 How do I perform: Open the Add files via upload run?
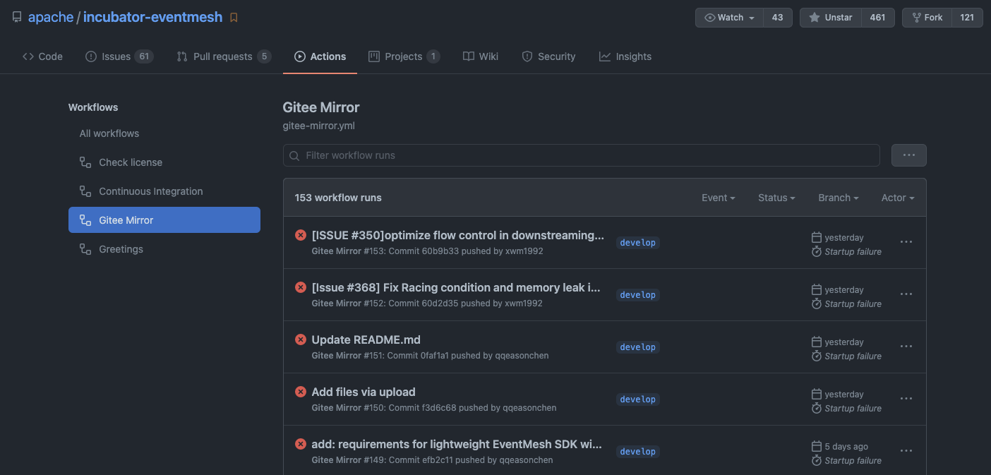[364, 392]
